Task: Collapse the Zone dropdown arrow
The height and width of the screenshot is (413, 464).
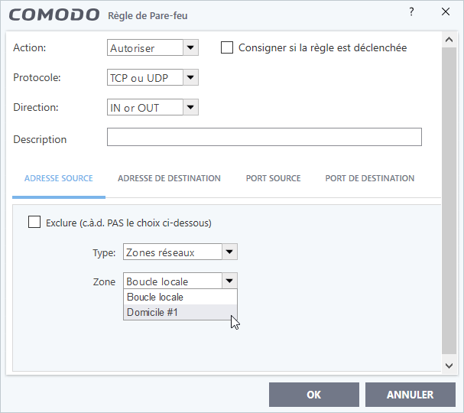Action: 229,281
